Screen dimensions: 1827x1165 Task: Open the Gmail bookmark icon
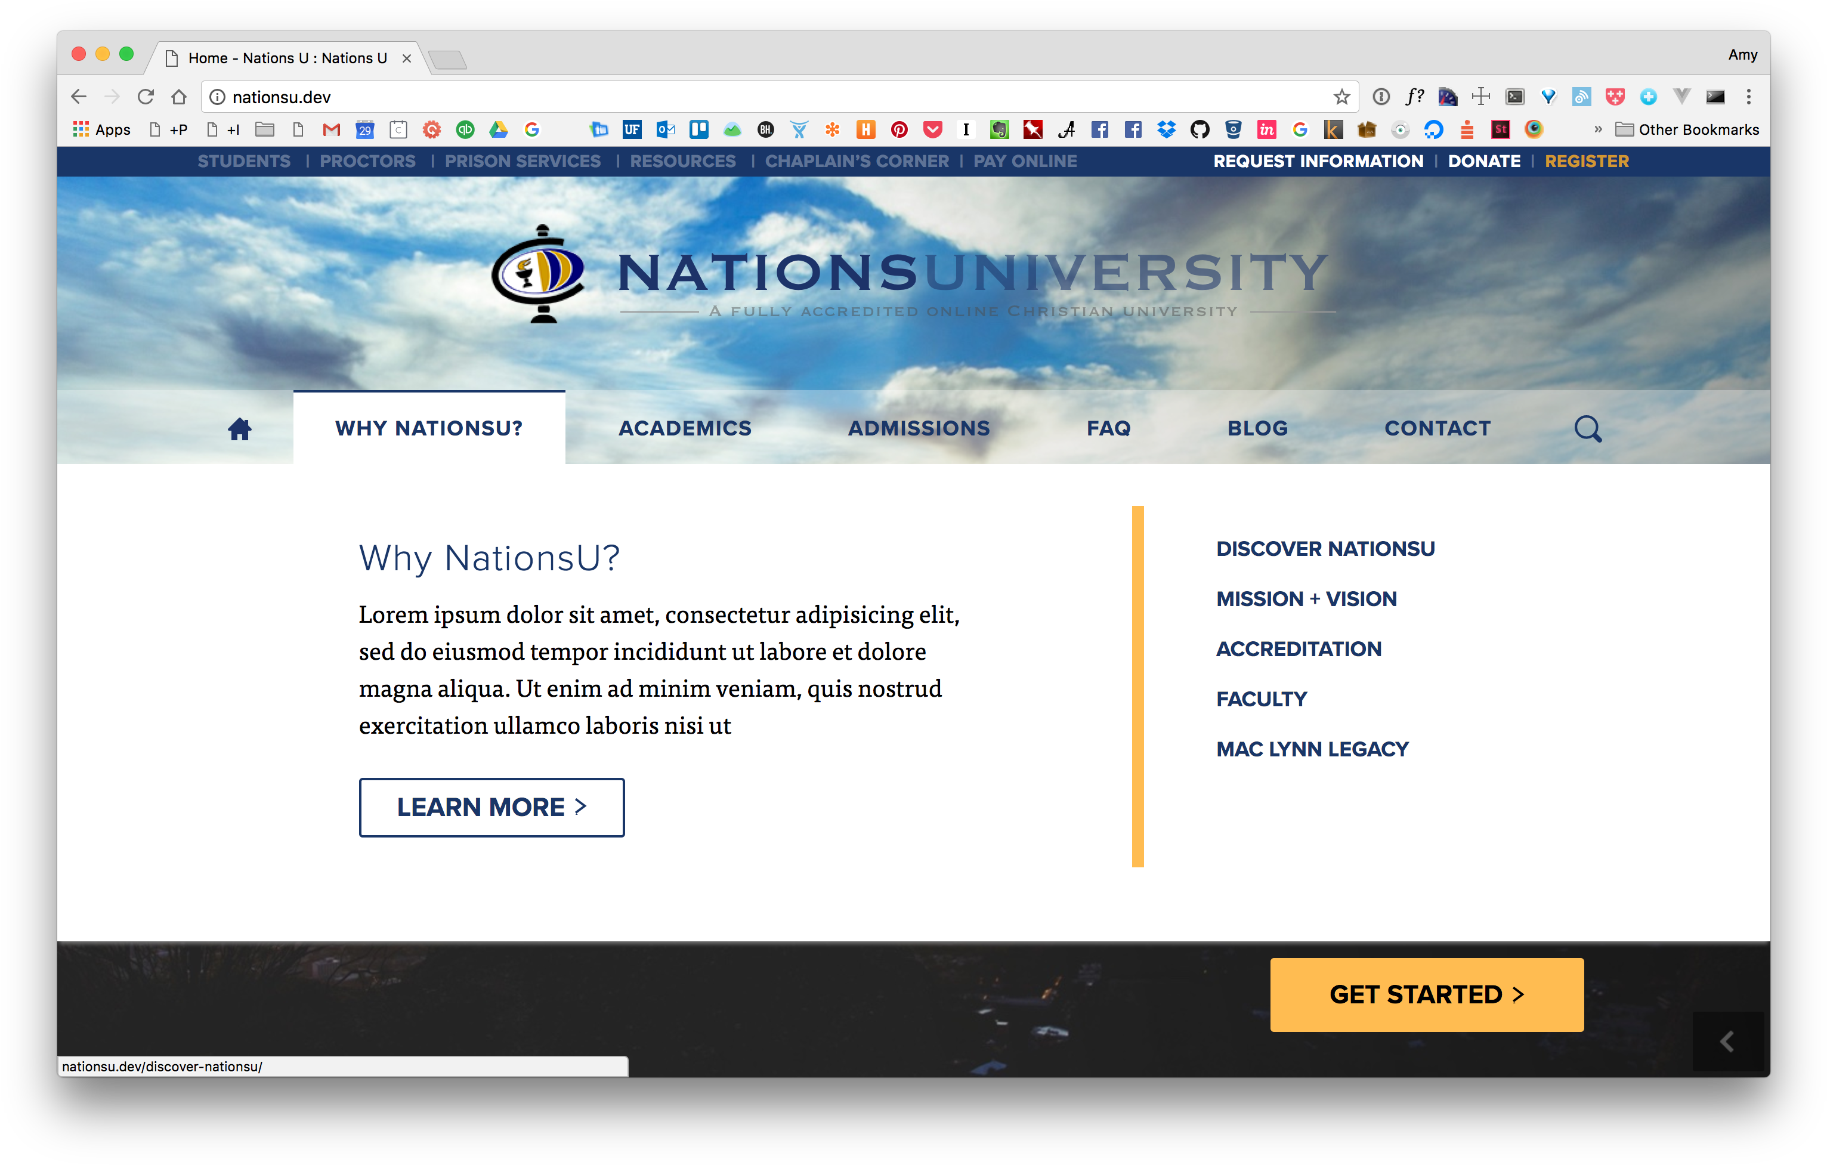click(x=331, y=130)
